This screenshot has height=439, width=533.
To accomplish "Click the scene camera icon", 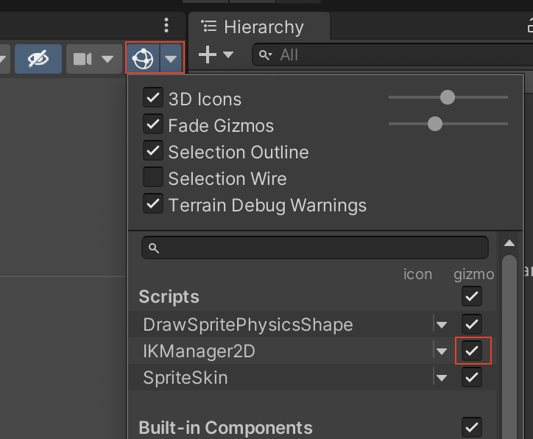I will 82,59.
